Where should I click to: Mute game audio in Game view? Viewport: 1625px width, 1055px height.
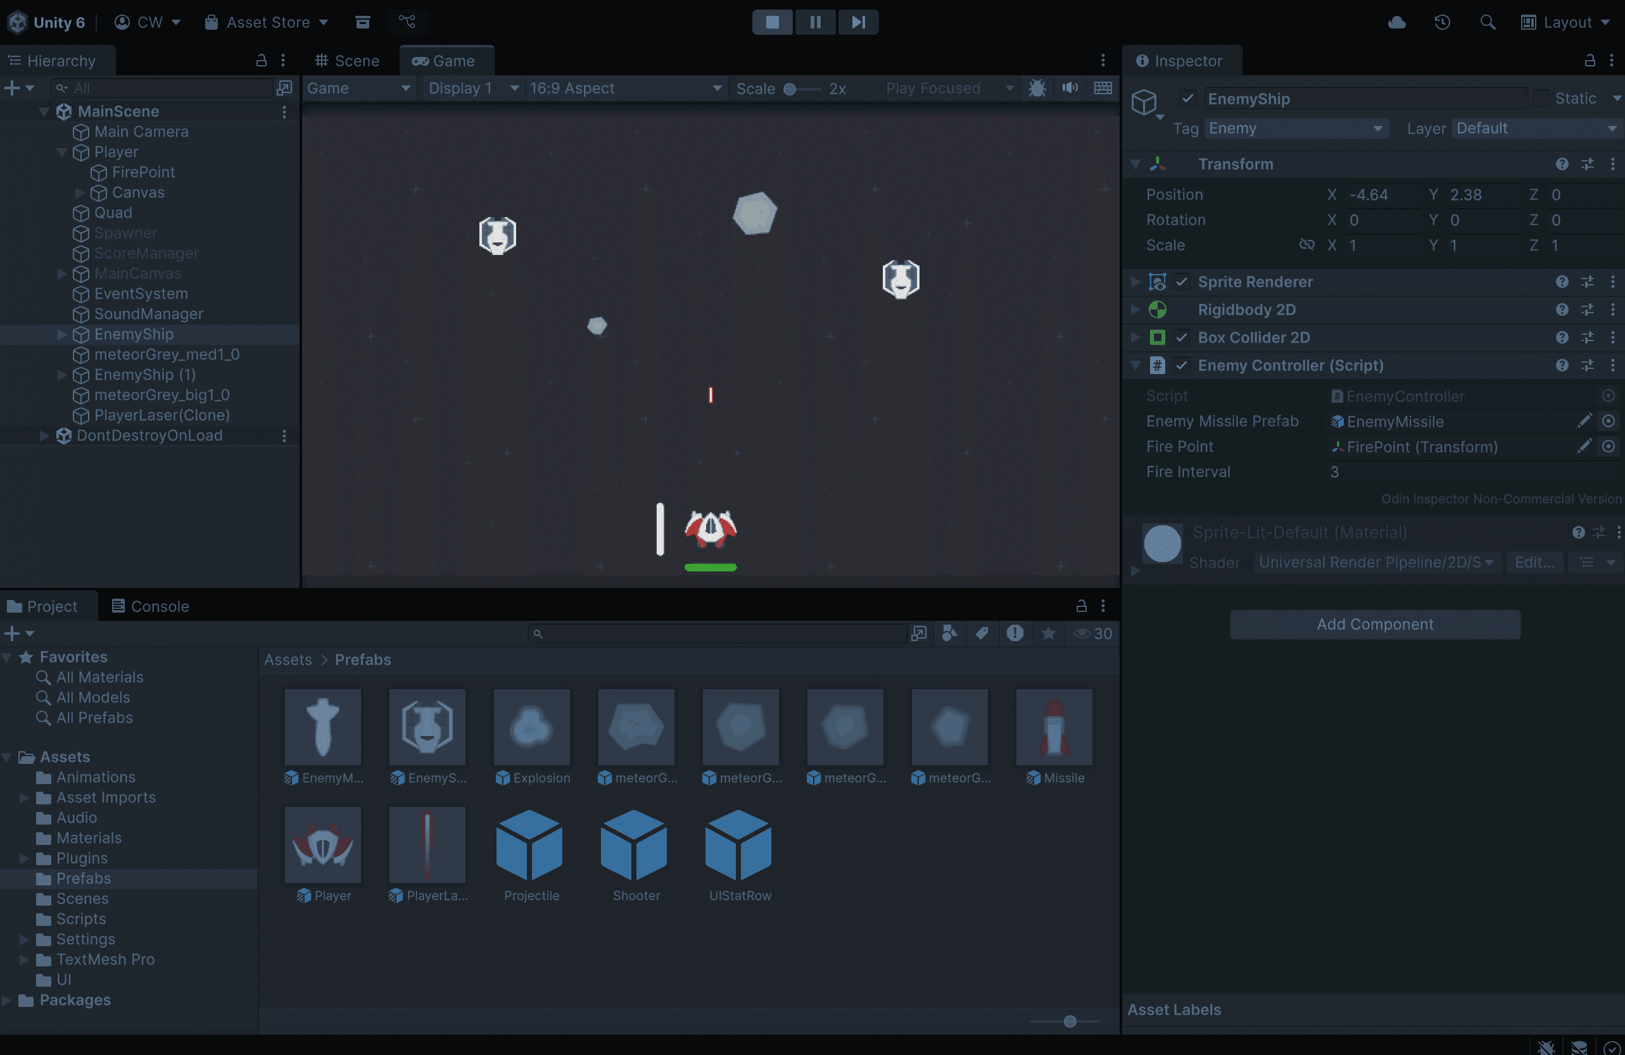coord(1070,88)
